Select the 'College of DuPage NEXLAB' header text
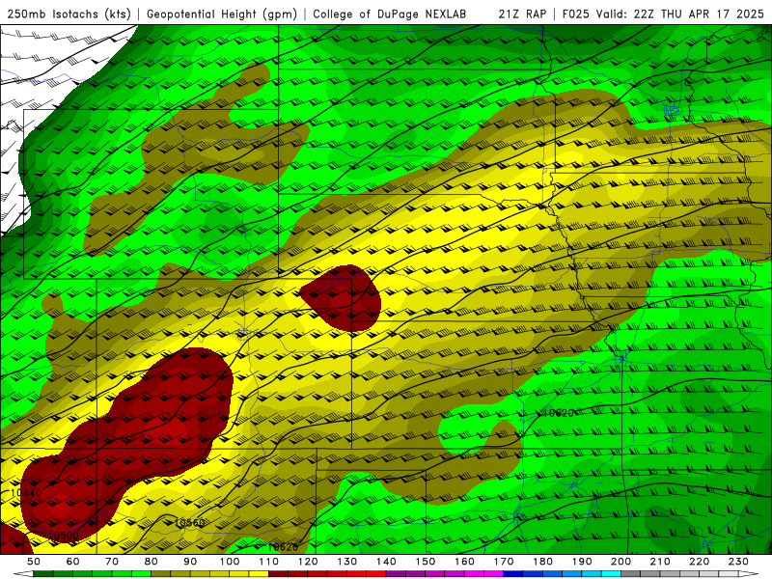The image size is (772, 579). click(x=390, y=14)
